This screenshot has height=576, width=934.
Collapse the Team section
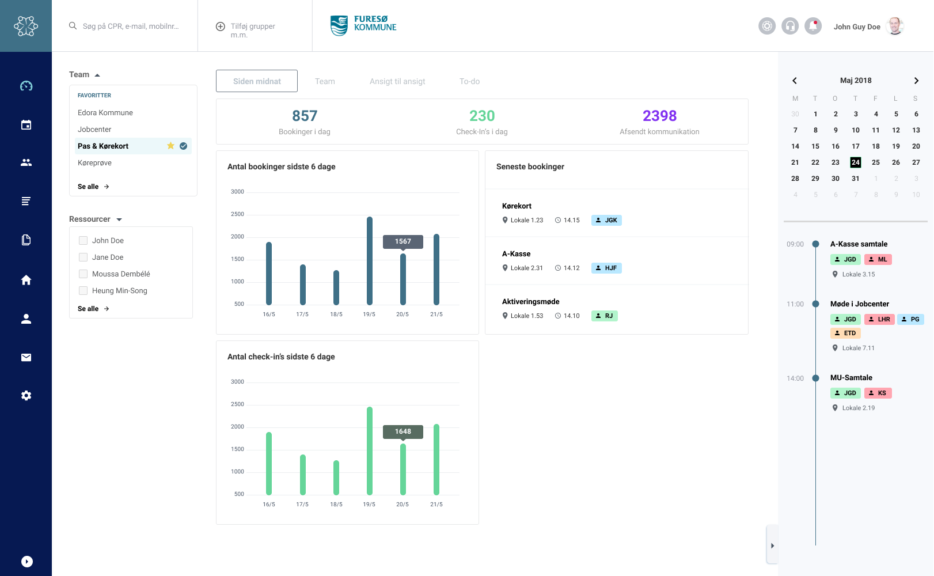(x=97, y=75)
